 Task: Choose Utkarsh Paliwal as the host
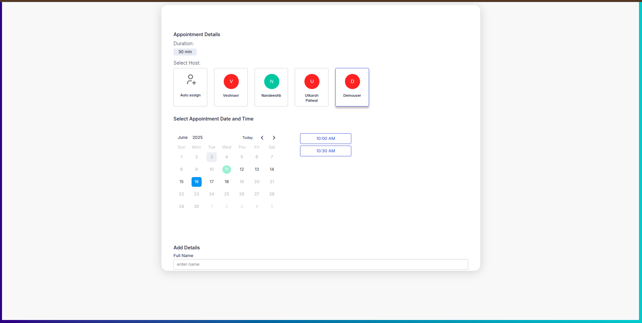tap(311, 87)
